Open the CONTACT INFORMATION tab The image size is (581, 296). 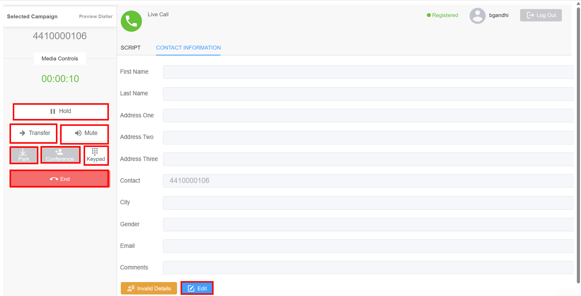pos(188,48)
